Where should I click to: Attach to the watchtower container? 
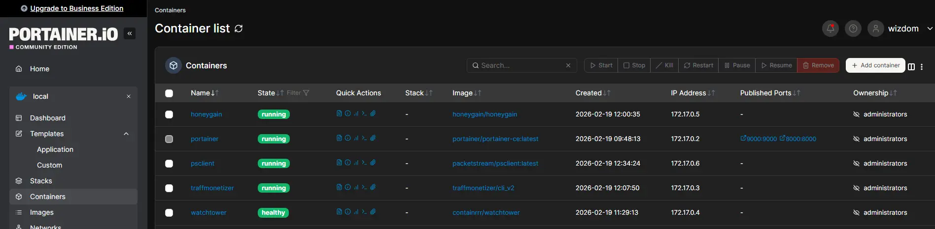[373, 212]
